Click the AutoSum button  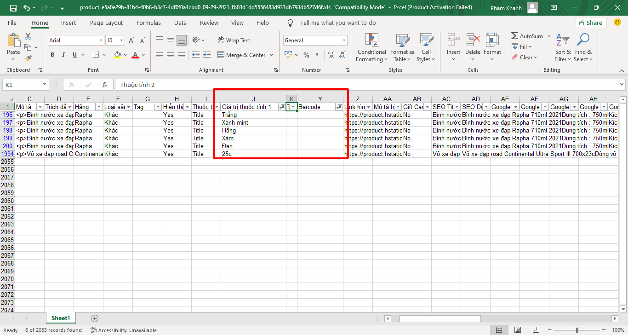click(527, 36)
